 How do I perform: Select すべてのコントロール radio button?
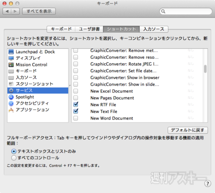(14, 158)
